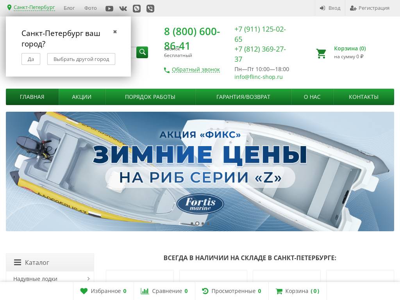Expand the Надувные лодки category chevron

pos(88,279)
